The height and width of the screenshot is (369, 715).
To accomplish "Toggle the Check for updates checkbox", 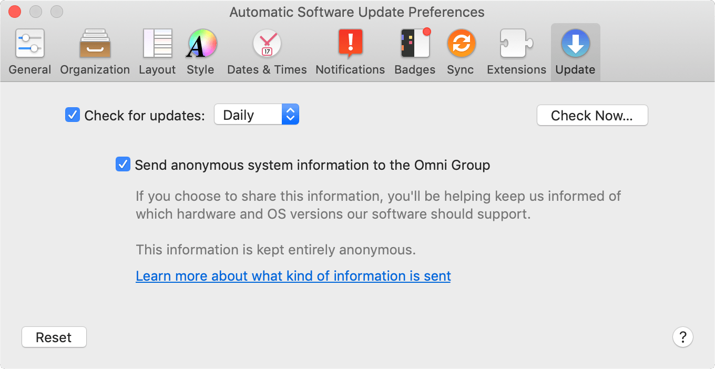I will click(x=72, y=115).
